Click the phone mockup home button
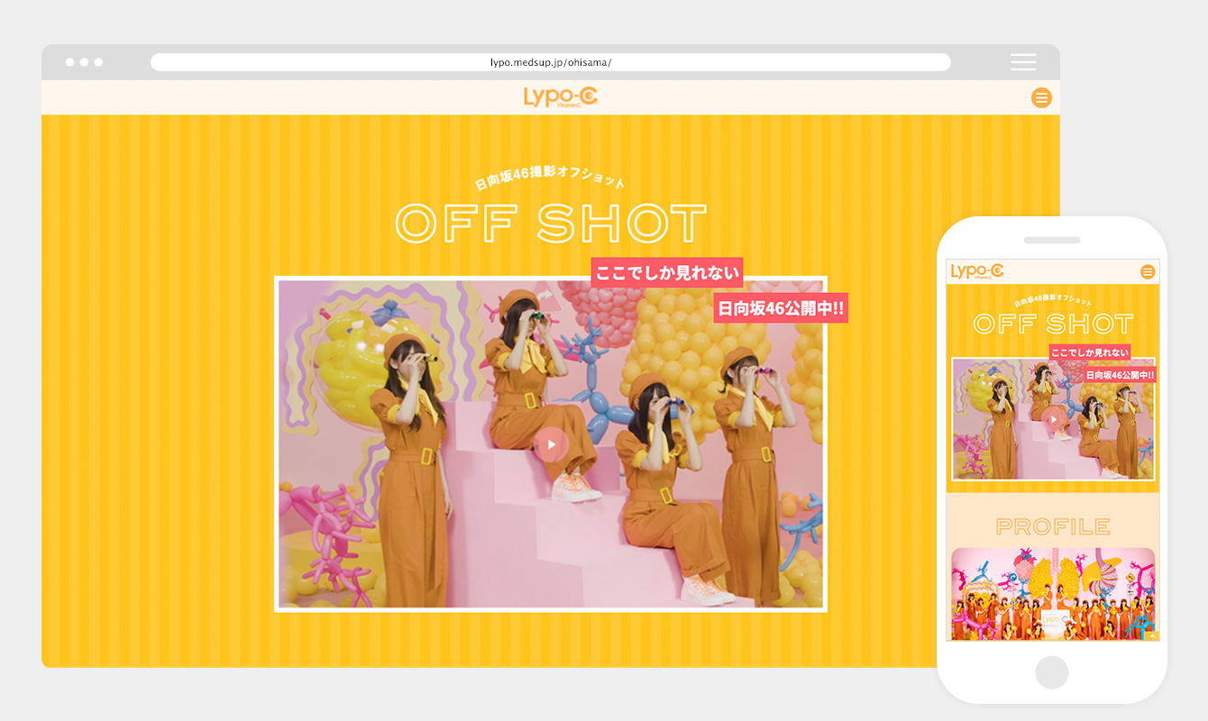The image size is (1208, 721). pos(1052,672)
